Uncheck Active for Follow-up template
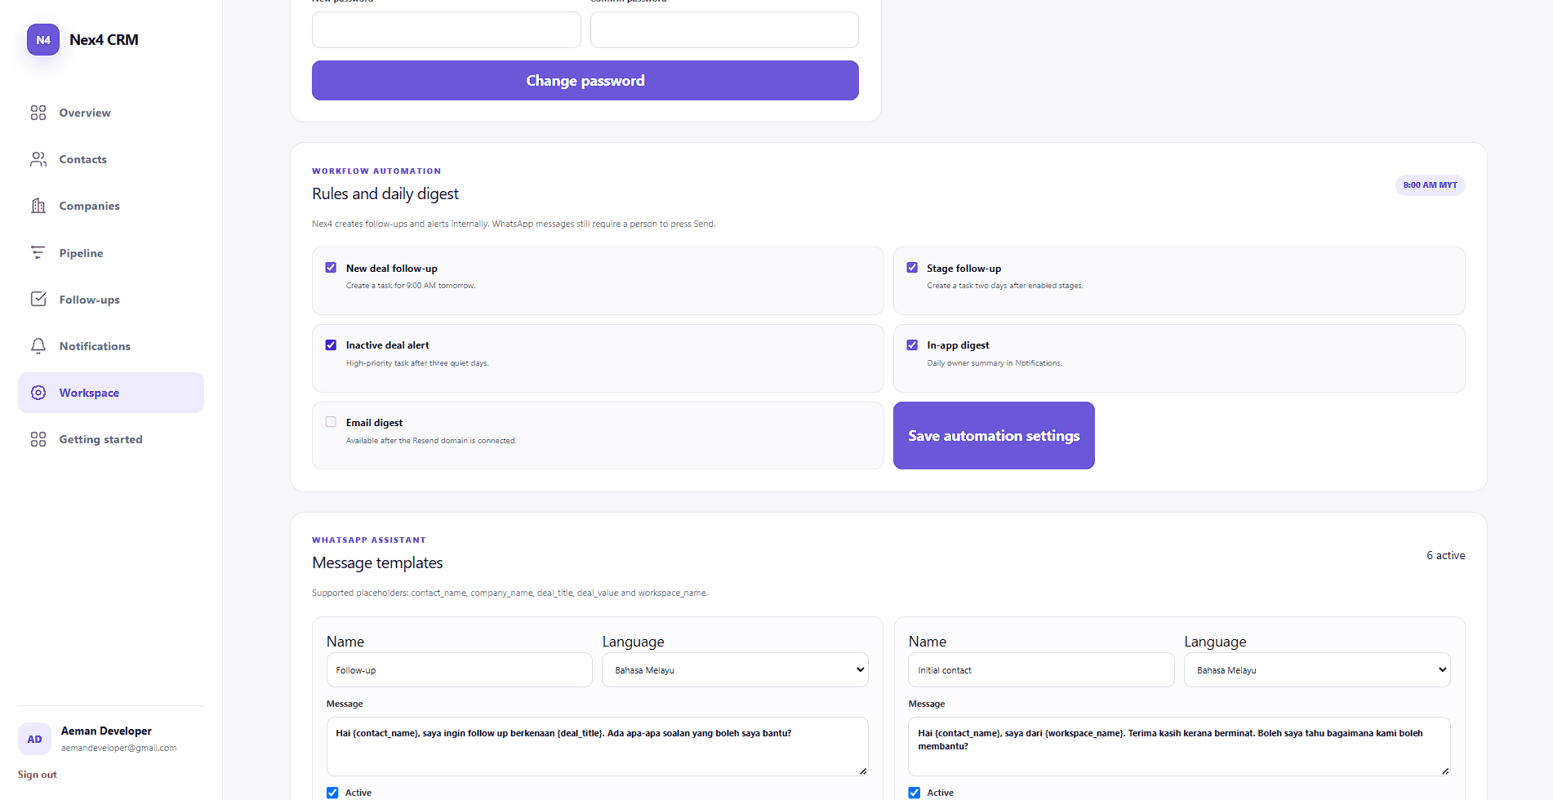Image resolution: width=1553 pixels, height=800 pixels. tap(332, 793)
